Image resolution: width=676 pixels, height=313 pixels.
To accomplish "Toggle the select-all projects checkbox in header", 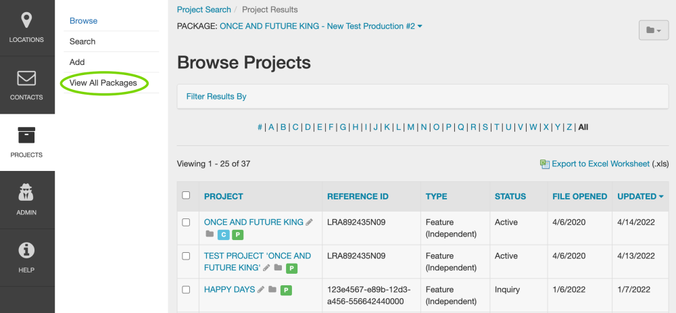I will [186, 196].
